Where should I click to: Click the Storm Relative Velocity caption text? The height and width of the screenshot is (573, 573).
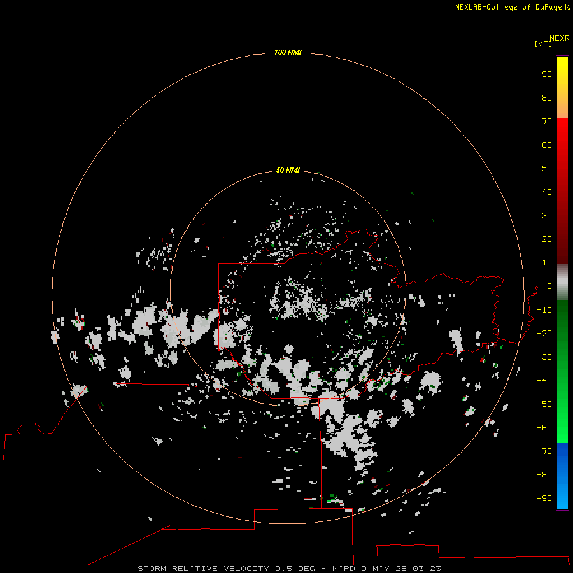click(289, 569)
